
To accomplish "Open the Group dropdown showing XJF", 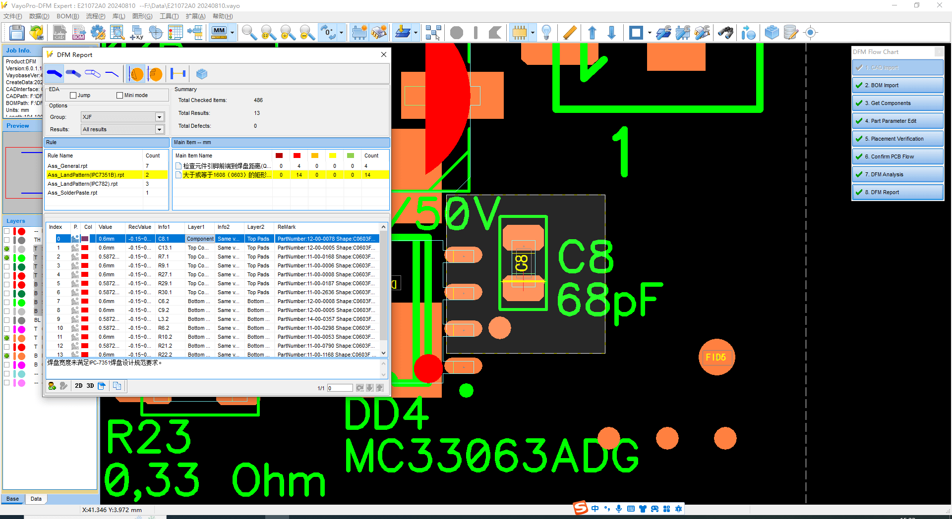I will coord(159,117).
